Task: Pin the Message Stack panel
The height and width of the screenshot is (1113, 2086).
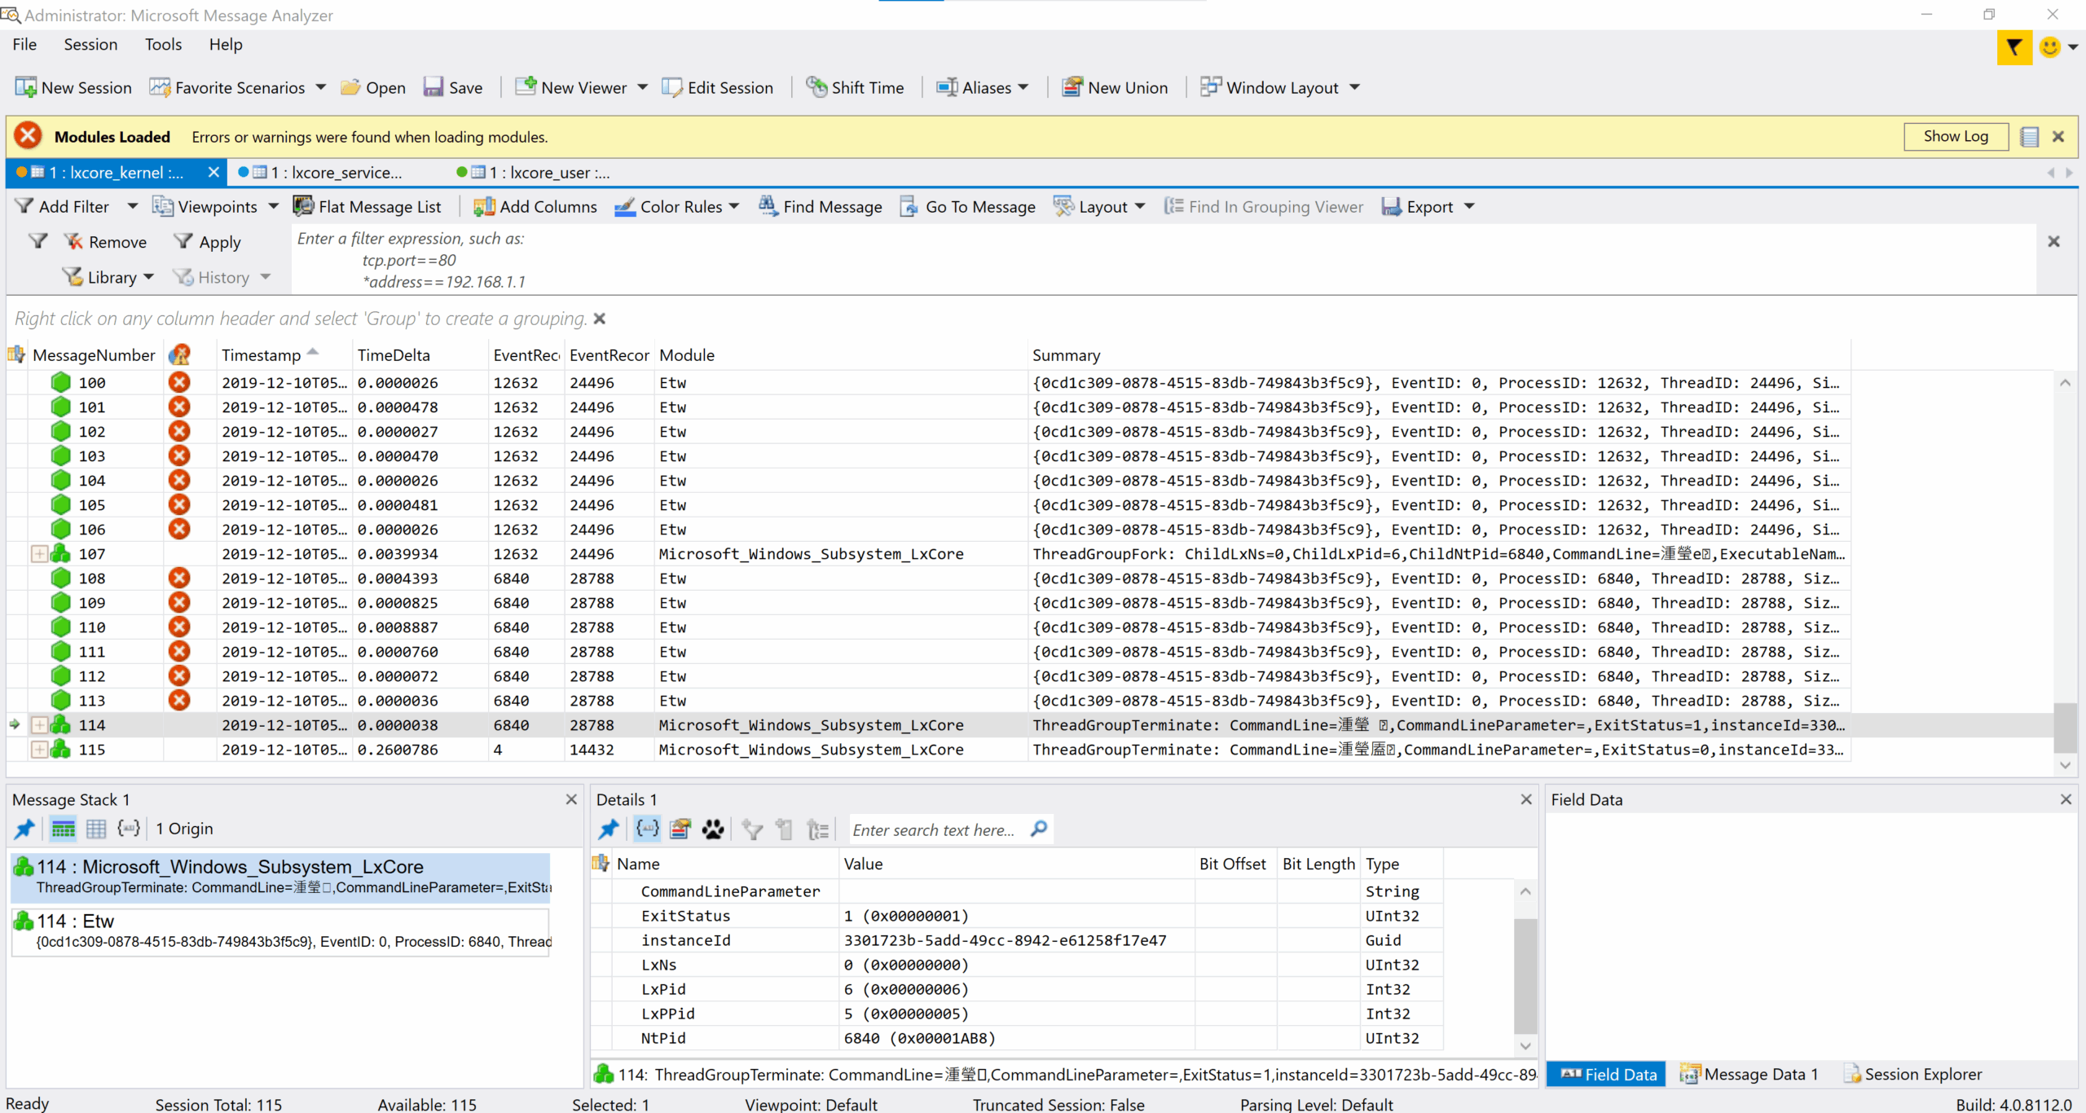Action: (x=24, y=829)
